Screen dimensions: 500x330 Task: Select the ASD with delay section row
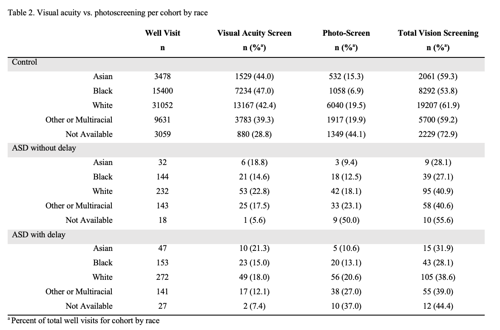coord(246,235)
